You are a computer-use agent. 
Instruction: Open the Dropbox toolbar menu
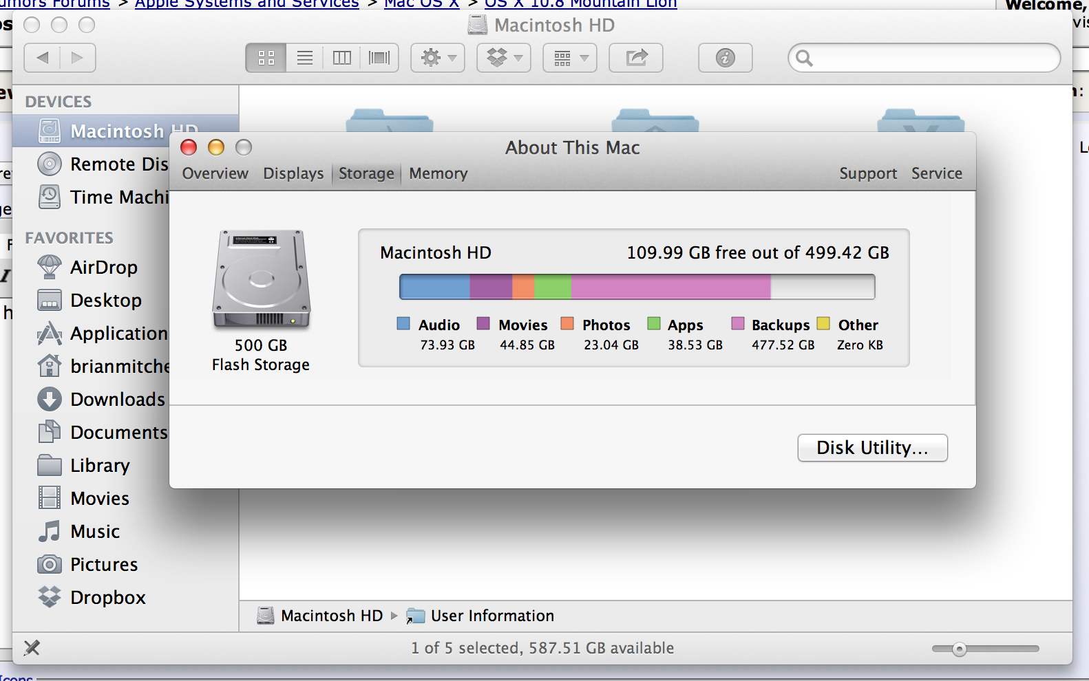coord(504,58)
